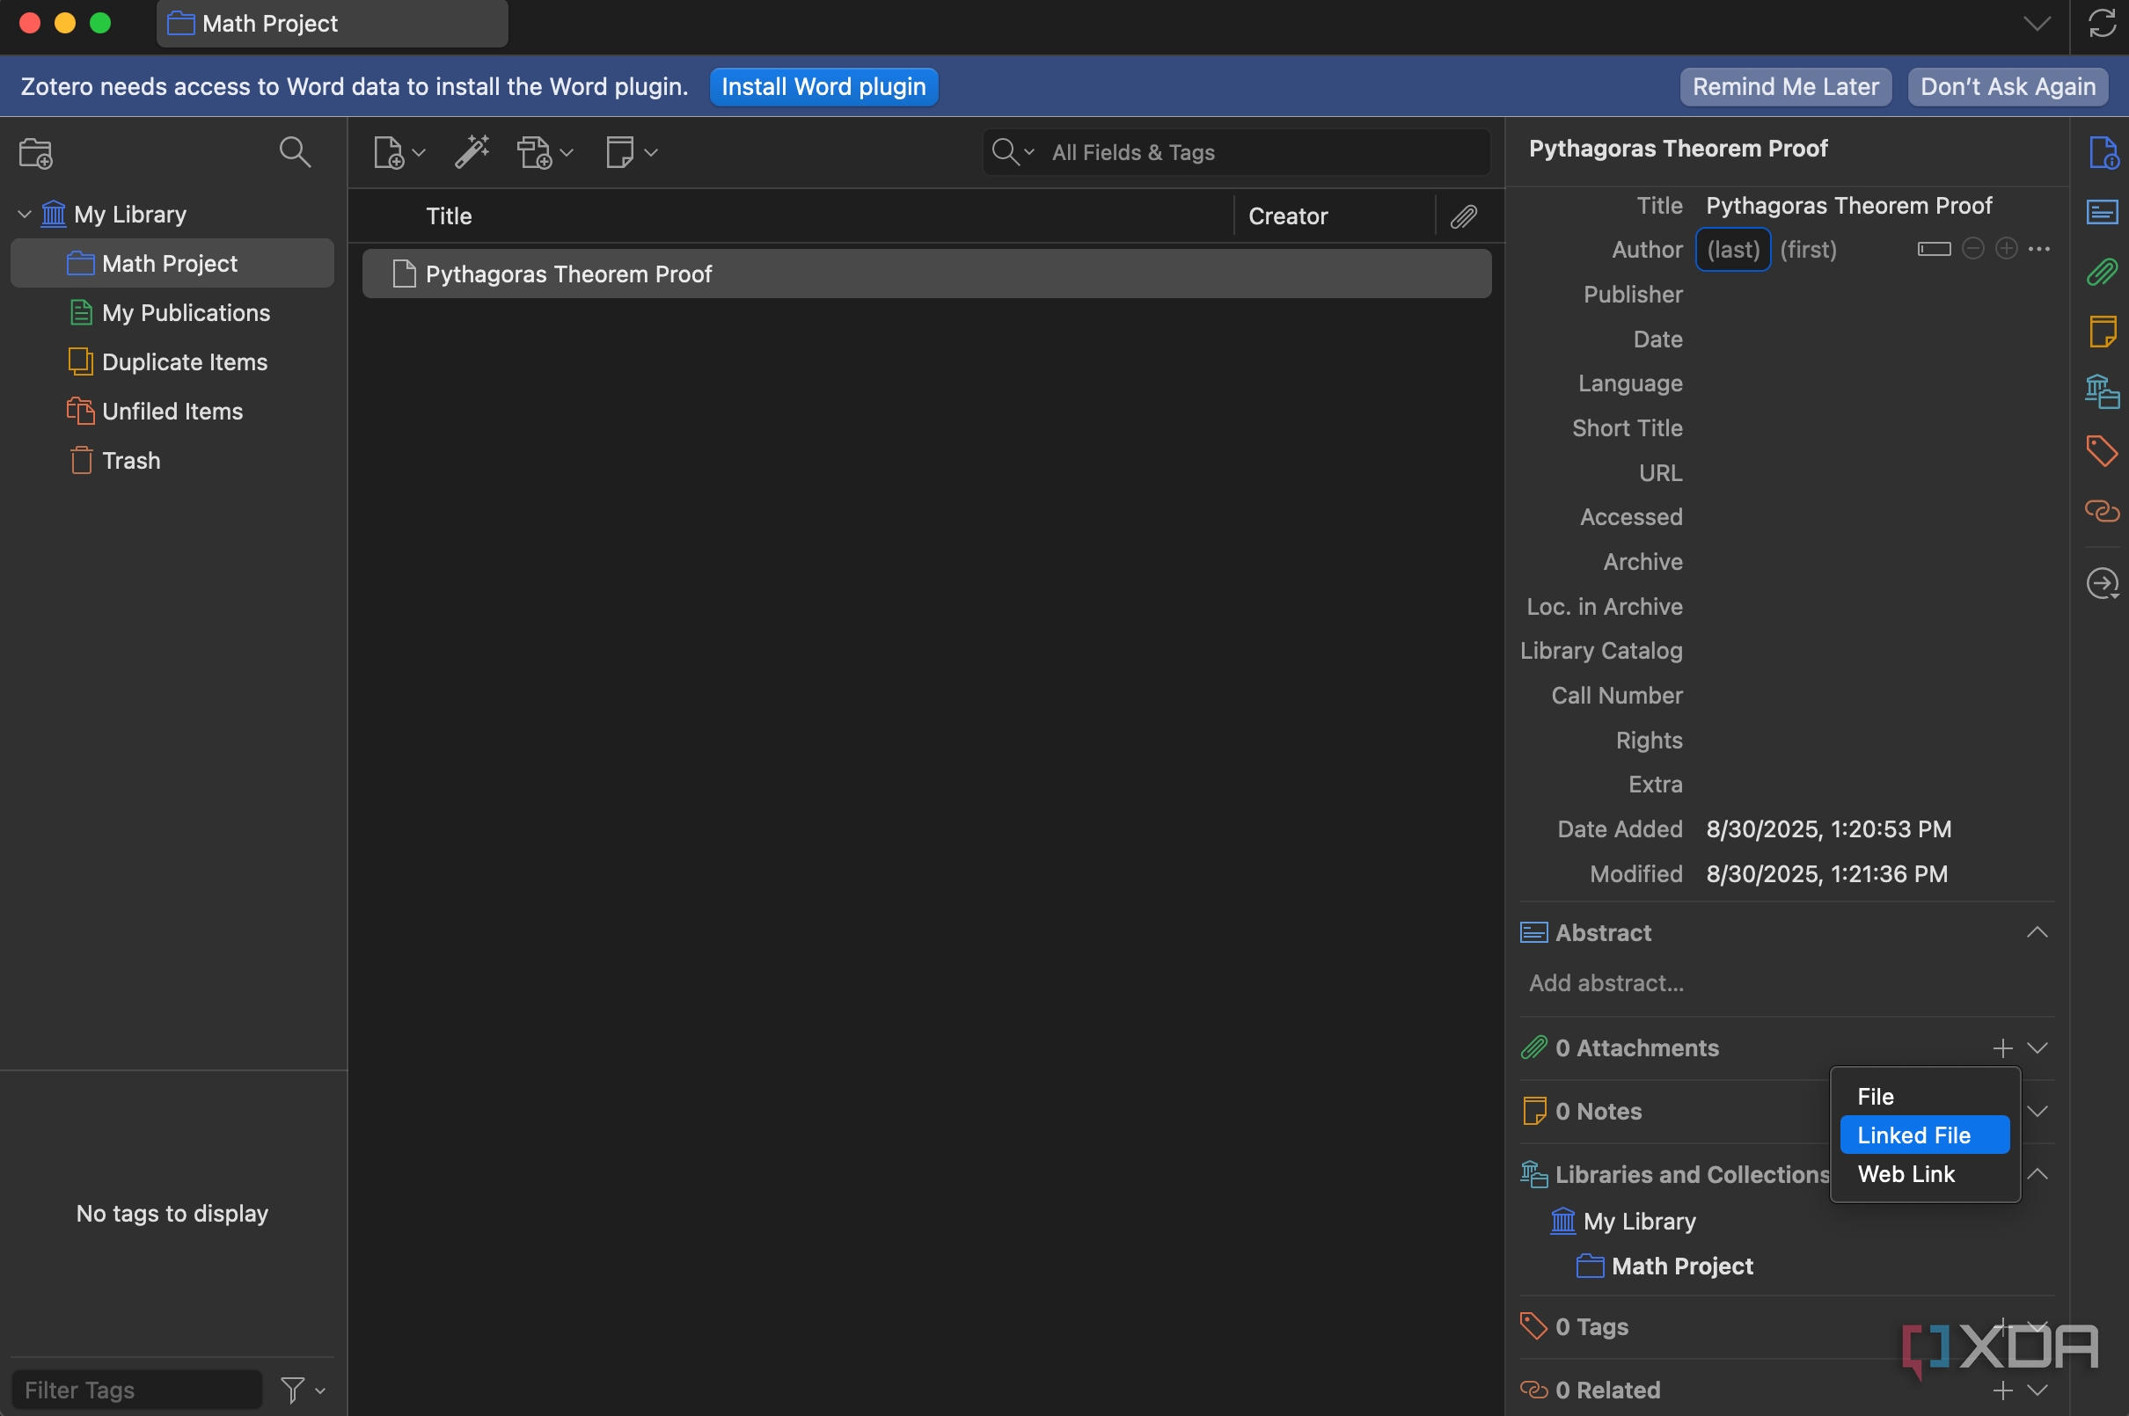Click Remind Me Later
The width and height of the screenshot is (2129, 1416).
(1785, 87)
